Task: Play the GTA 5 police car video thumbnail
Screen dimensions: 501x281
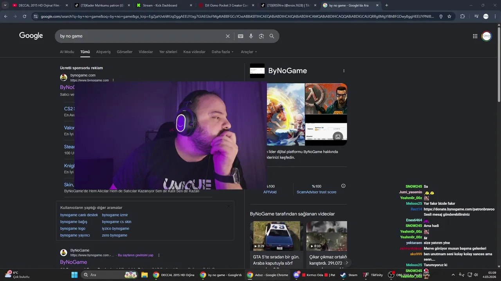Action: (278, 236)
